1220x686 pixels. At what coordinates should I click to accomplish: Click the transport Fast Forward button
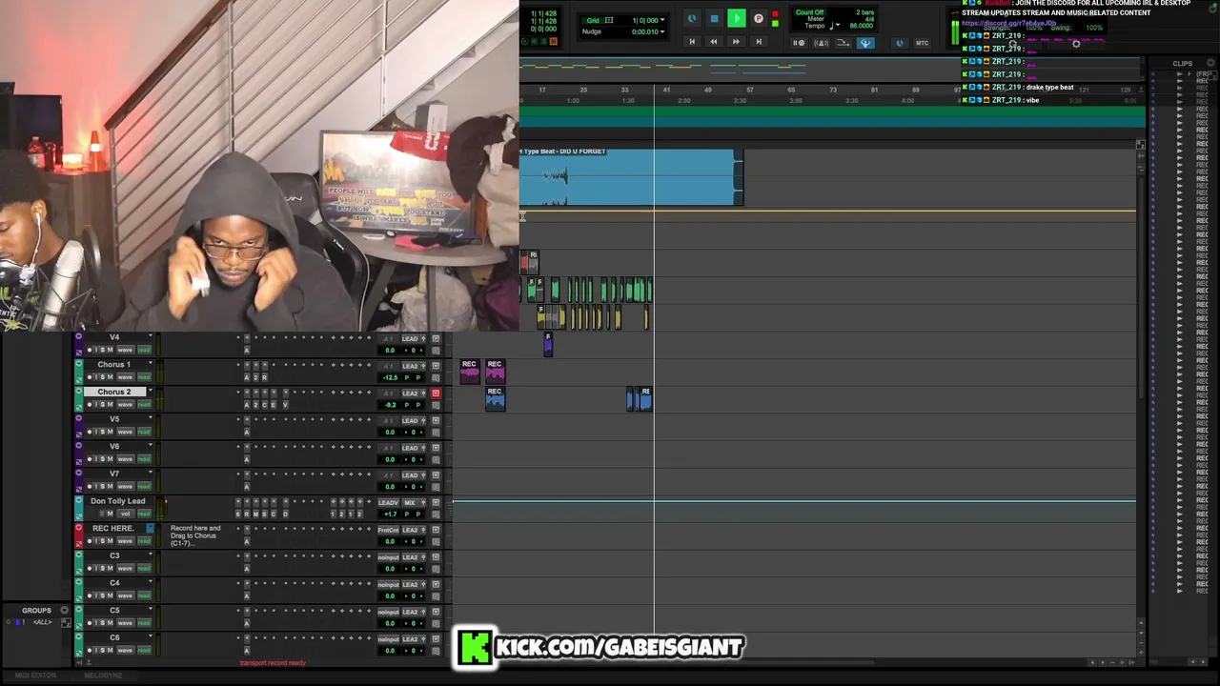coord(736,42)
